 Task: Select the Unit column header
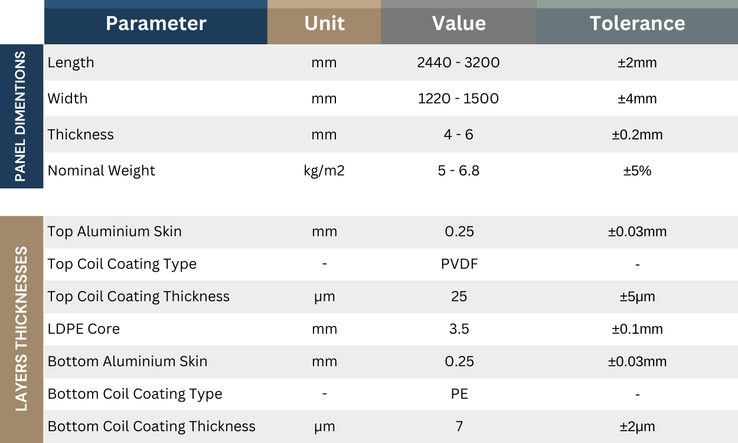point(324,24)
